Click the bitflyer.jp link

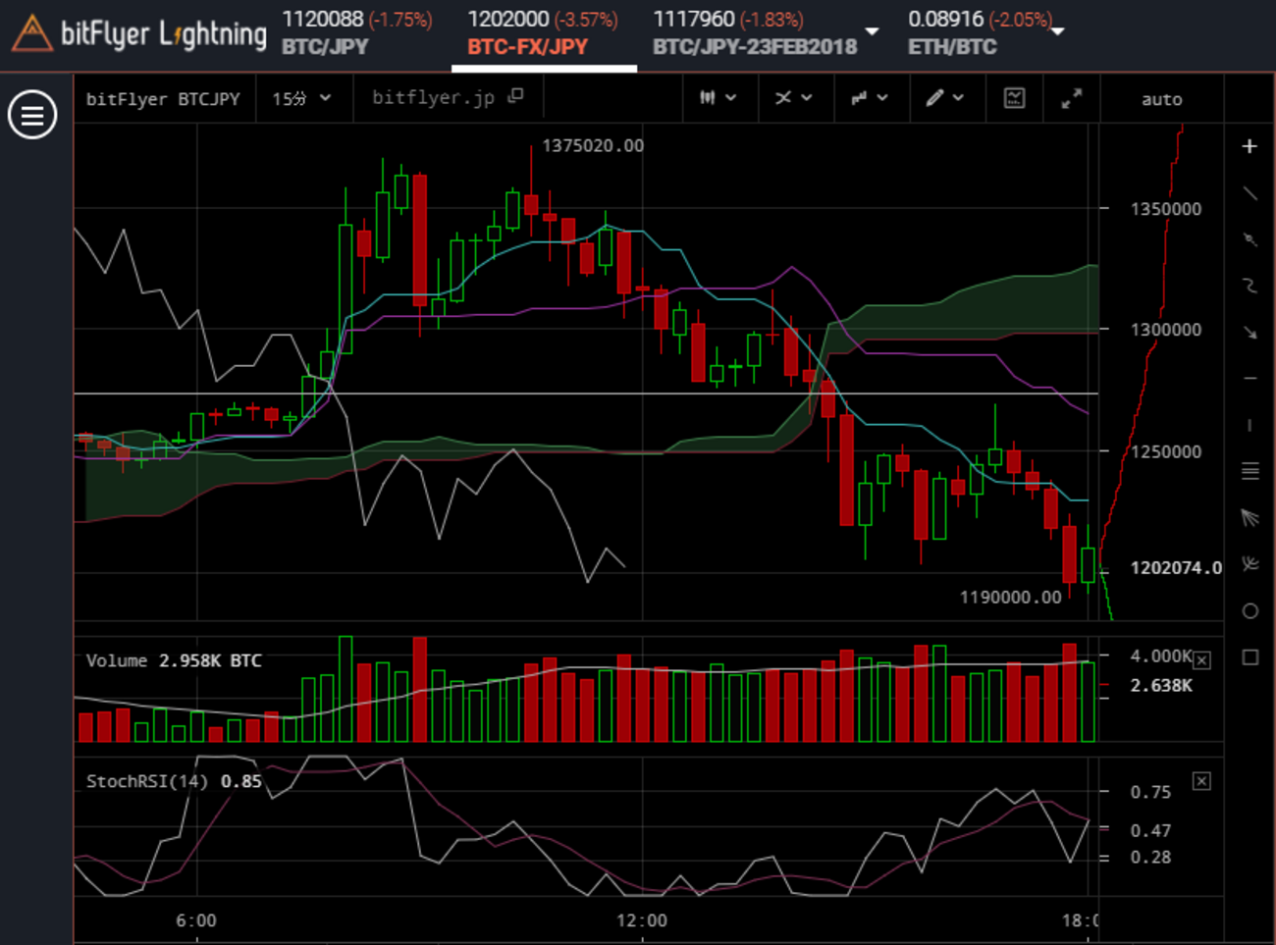pyautogui.click(x=433, y=97)
